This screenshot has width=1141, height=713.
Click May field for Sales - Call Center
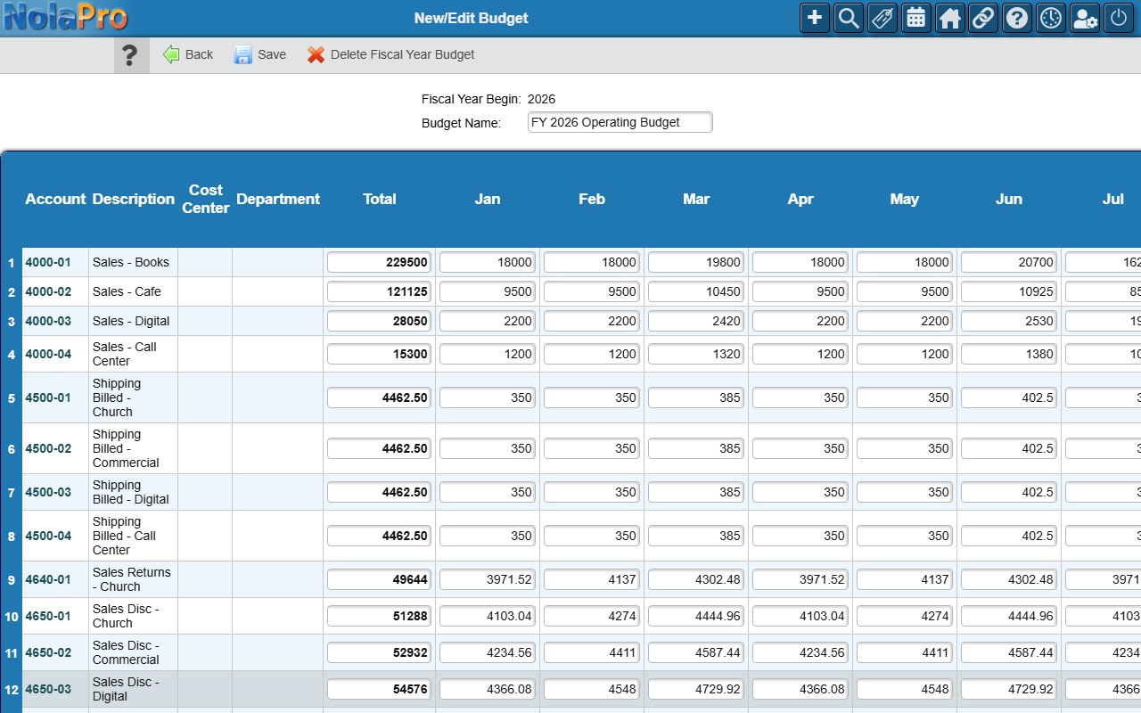905,354
